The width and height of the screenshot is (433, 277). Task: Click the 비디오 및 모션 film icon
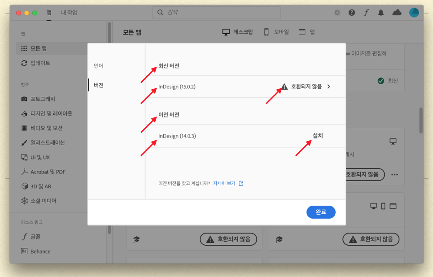(x=24, y=128)
